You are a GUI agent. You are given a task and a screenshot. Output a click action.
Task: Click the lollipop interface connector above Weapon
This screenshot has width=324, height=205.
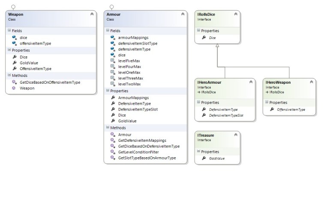[x=14, y=6]
